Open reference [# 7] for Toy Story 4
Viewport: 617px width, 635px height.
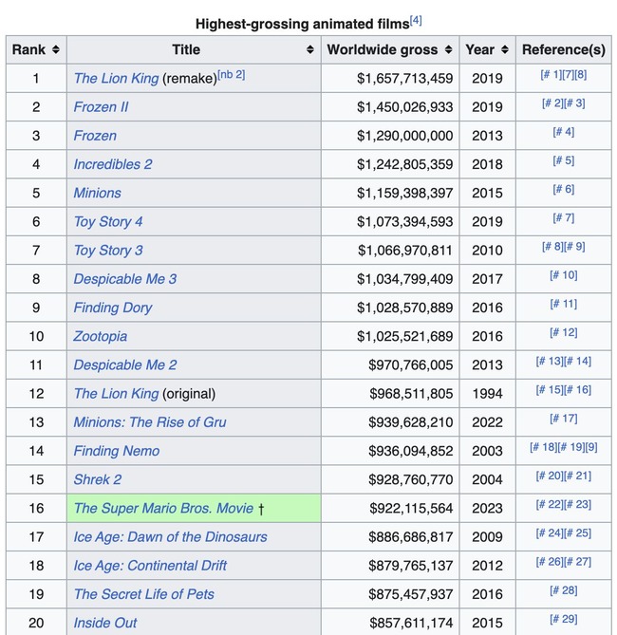click(564, 218)
